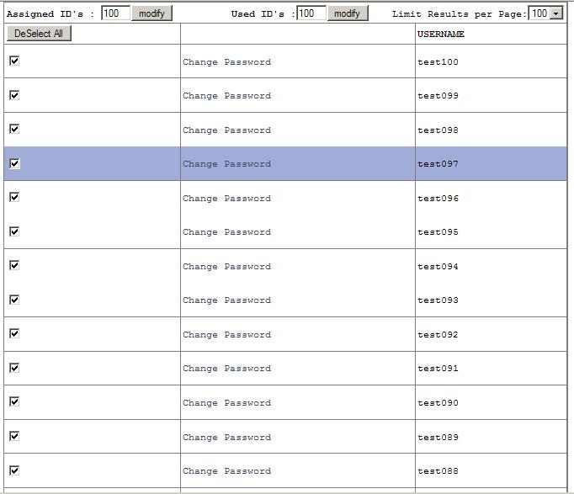Image resolution: width=574 pixels, height=494 pixels.
Task: Select the username text test090
Action: click(438, 402)
